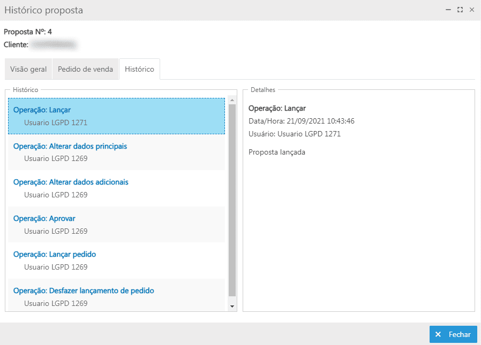Viewport: 481px width, 345px height.
Task: Select the 'Operação: Lançar' history entry
Action: click(x=116, y=116)
